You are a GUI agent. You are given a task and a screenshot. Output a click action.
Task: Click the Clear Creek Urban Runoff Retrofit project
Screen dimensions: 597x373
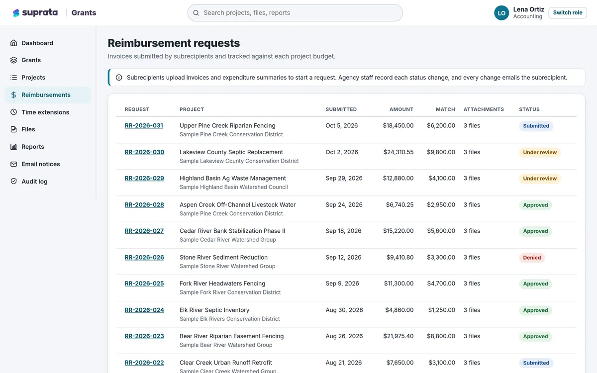point(226,363)
